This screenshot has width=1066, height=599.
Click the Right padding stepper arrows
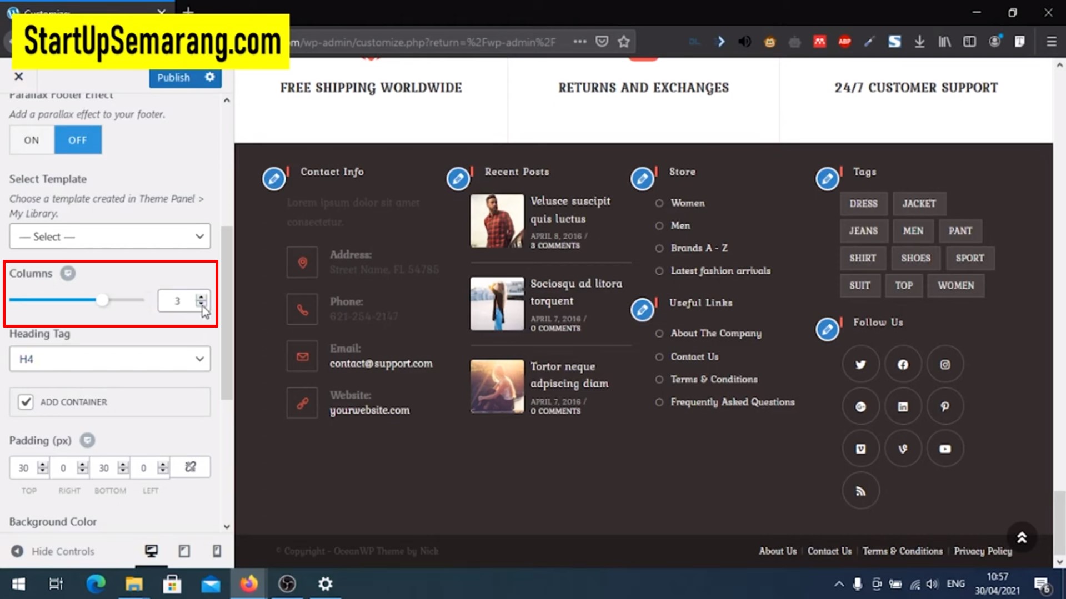82,467
